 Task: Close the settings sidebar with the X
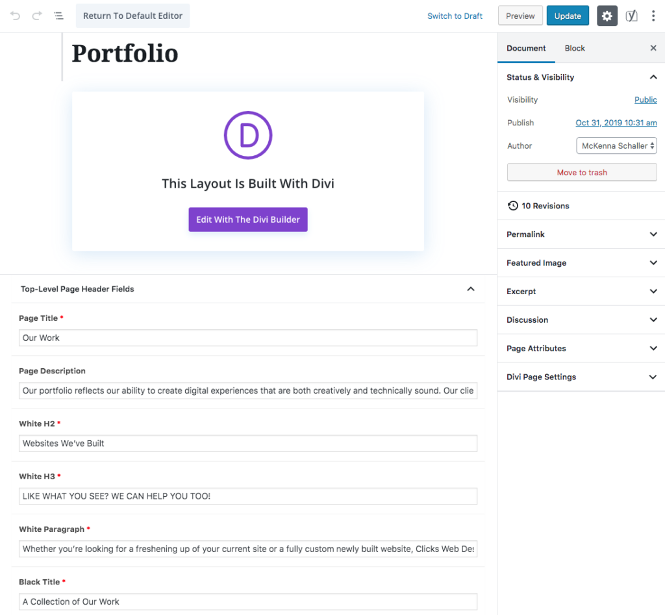coord(653,47)
